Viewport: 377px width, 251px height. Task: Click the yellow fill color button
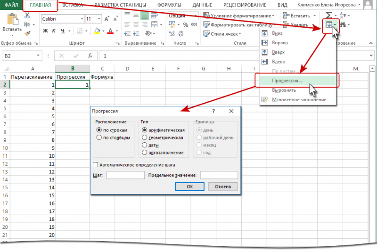(x=97, y=31)
